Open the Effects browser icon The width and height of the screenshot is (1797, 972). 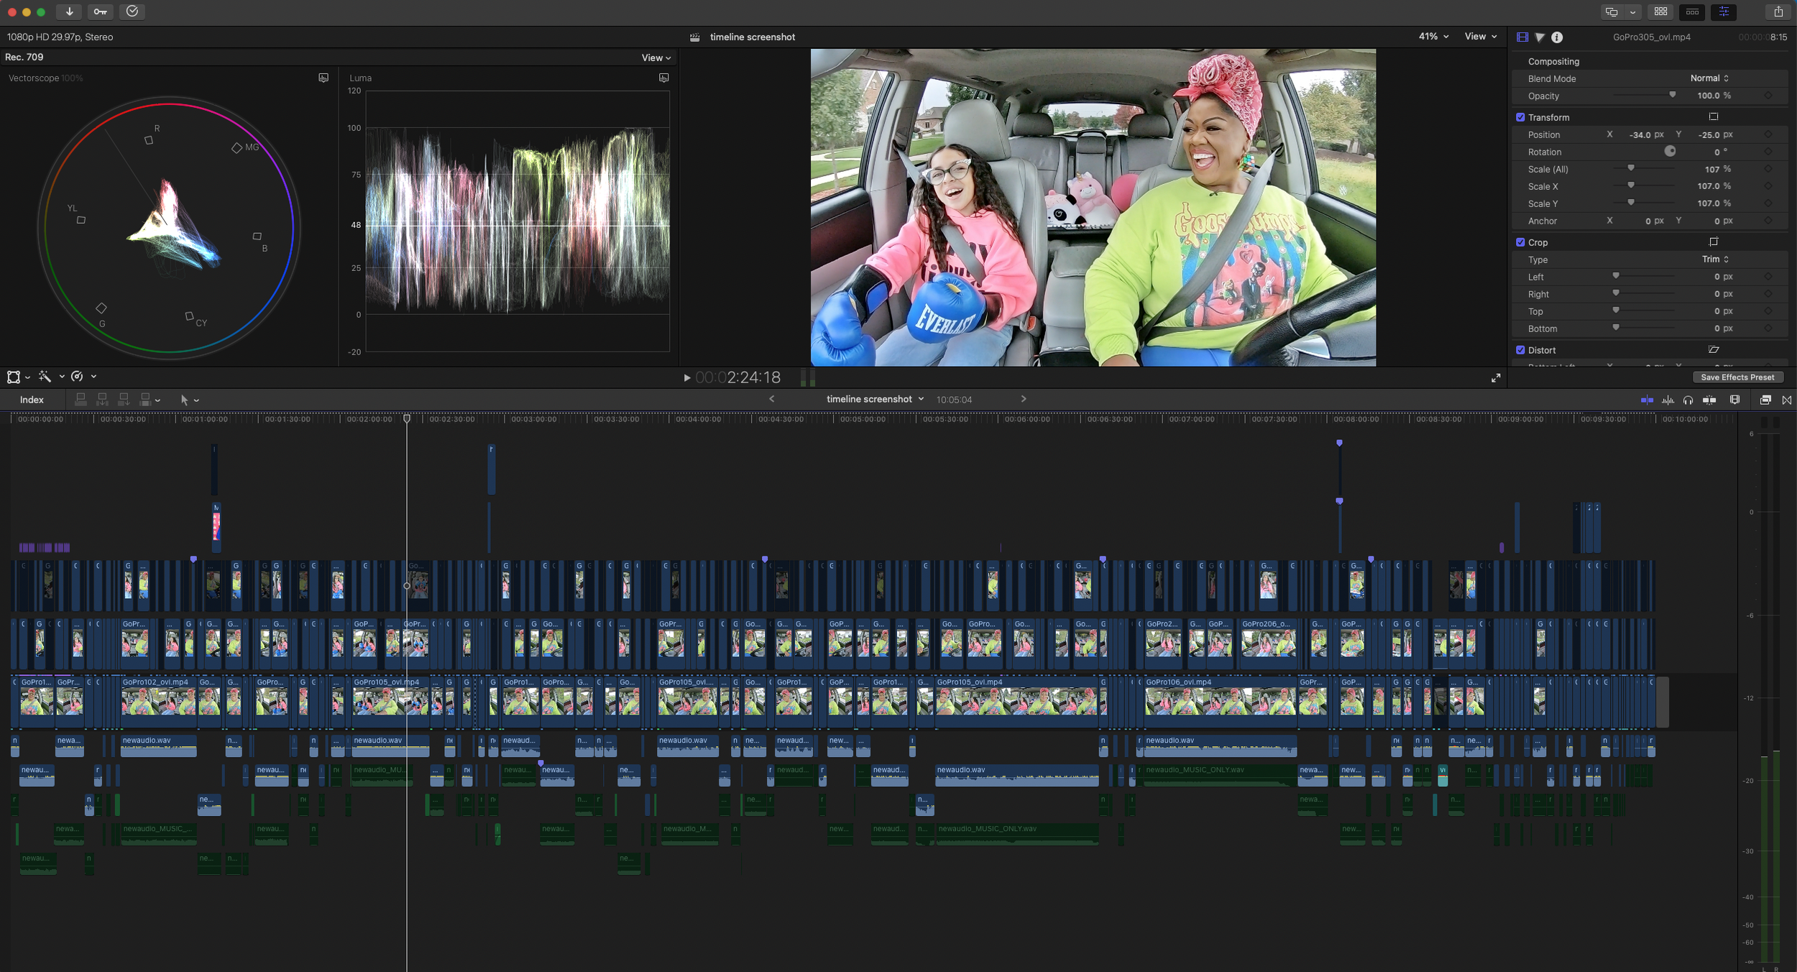click(1765, 400)
